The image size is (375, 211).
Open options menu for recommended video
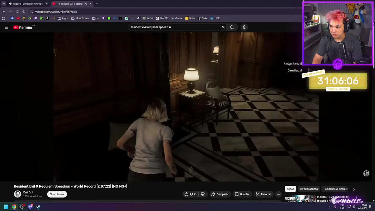(x=357, y=197)
